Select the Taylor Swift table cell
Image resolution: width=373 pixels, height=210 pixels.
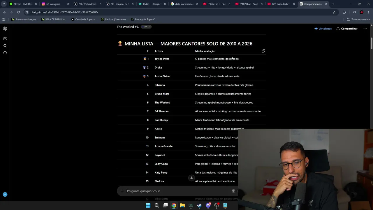click(162, 59)
